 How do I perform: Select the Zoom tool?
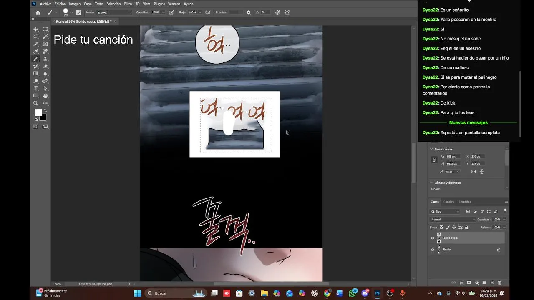pyautogui.click(x=36, y=103)
